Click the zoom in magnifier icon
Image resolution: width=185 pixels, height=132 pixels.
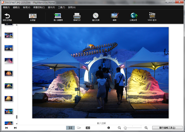tap(146, 128)
